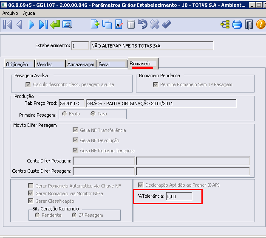Screen dimensions: 266x238
Task: Add a new record icon
Action: point(95,24)
